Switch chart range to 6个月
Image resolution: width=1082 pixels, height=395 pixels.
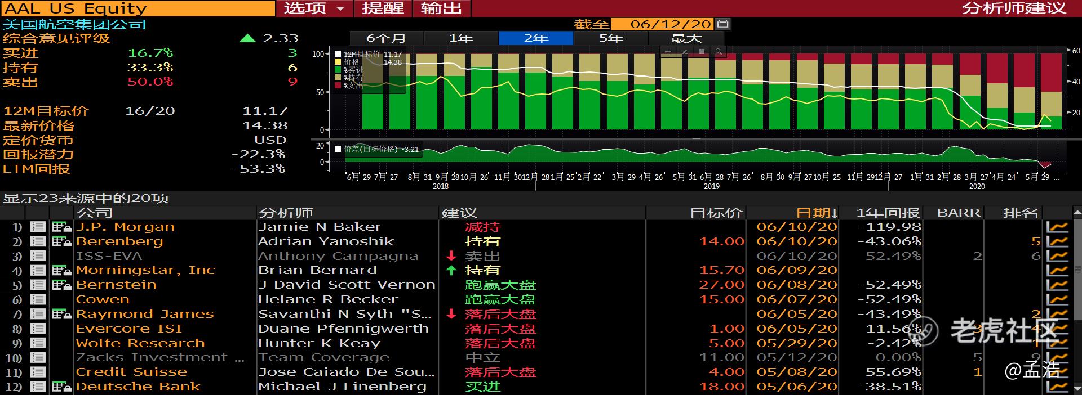click(387, 38)
